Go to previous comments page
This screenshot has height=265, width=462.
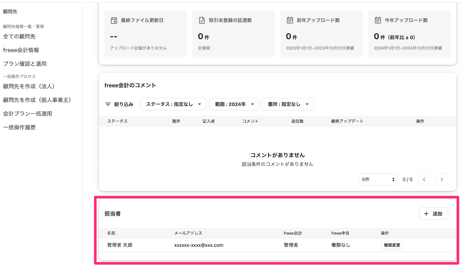point(424,180)
